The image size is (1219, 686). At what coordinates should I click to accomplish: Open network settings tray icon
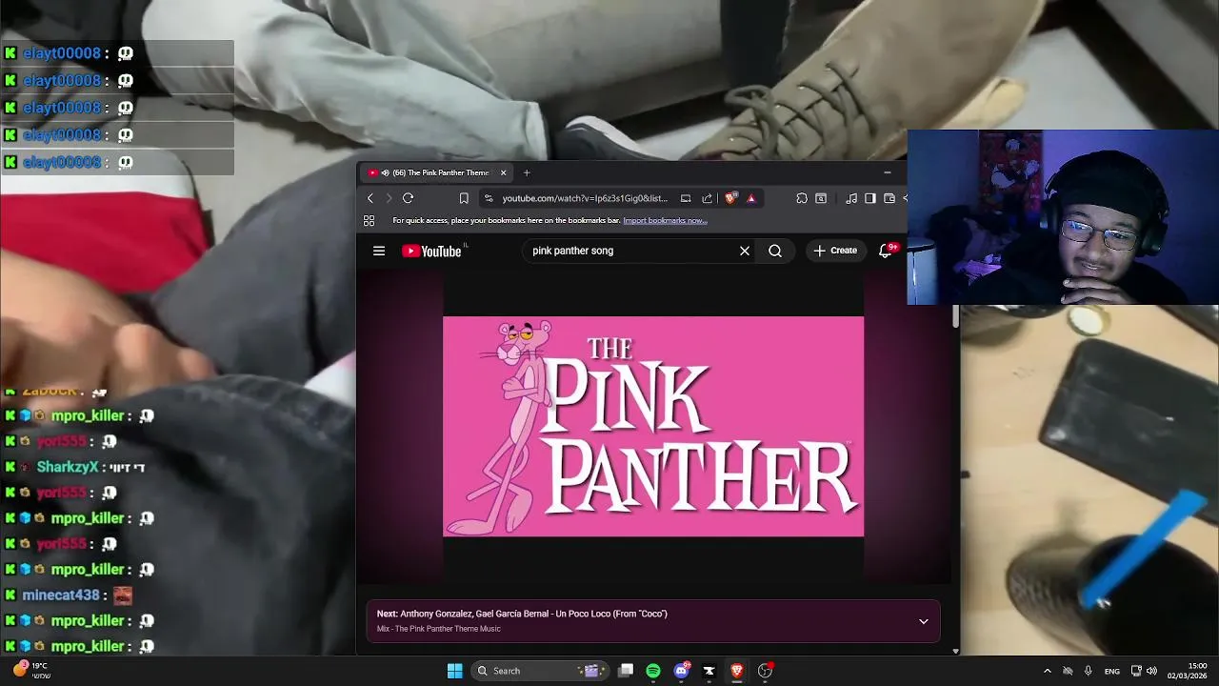click(x=1136, y=671)
